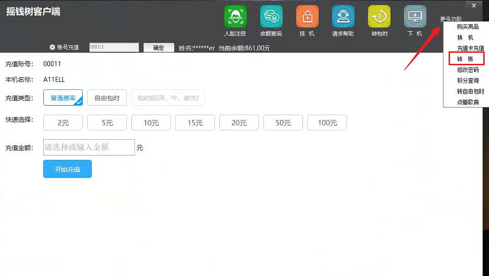Pick the 15元 quick amount
This screenshot has width=489, height=276.
(195, 122)
